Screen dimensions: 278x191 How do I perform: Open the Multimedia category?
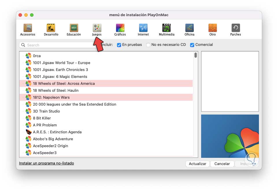click(166, 30)
